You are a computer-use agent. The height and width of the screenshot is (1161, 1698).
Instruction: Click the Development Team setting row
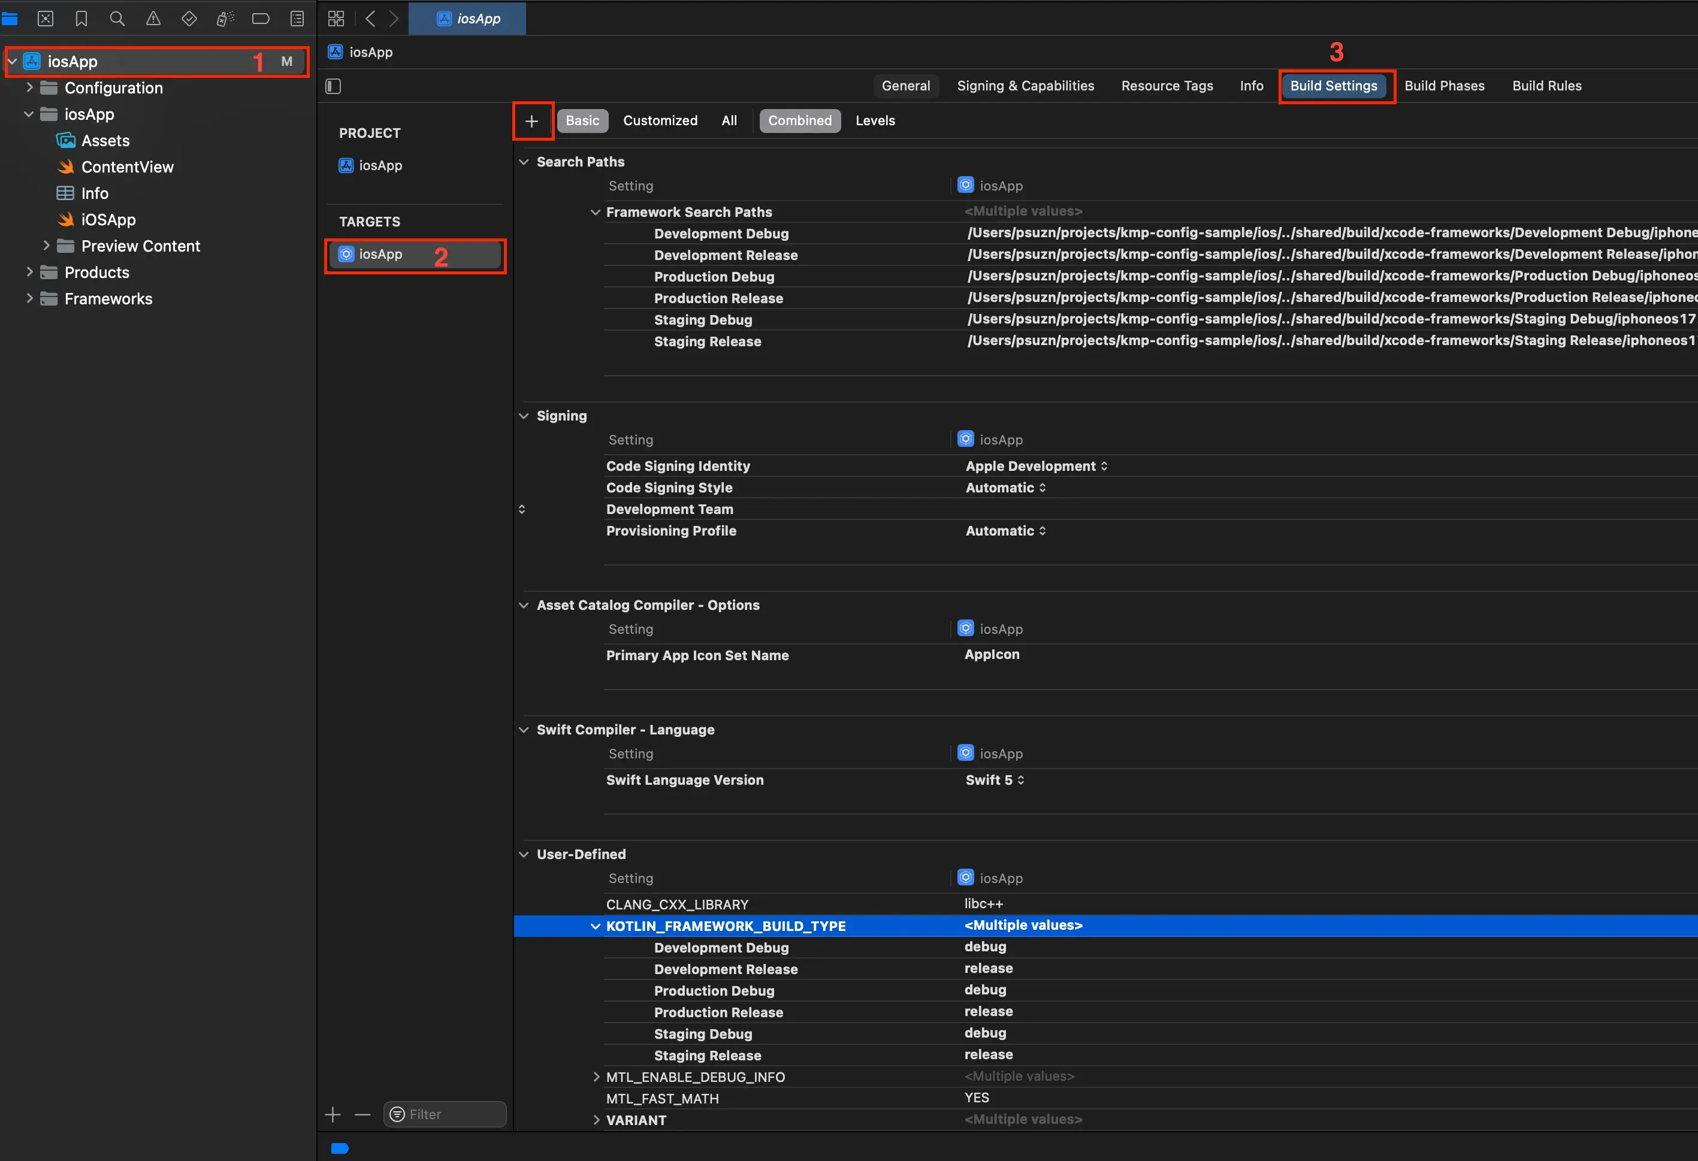[1105, 509]
